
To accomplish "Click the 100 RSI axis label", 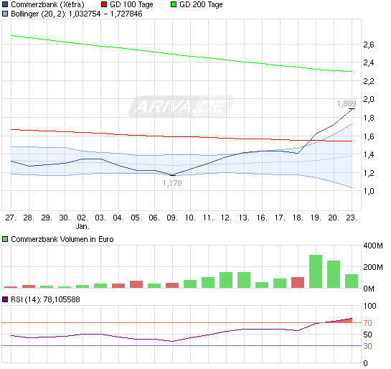I will [369, 306].
